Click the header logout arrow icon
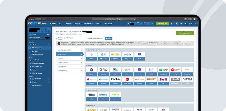Image resolution: width=226 pixels, height=111 pixels. [181, 23]
